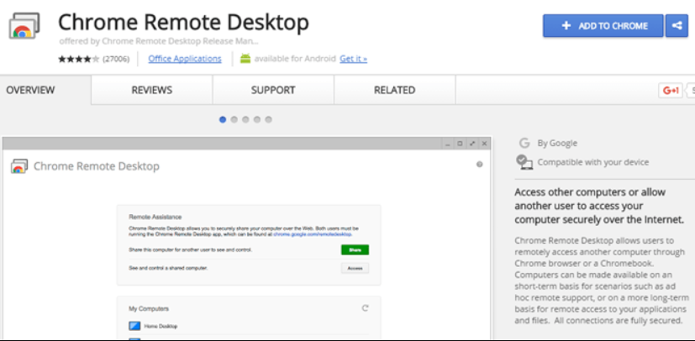Click the Access button in preview
The width and height of the screenshot is (695, 341).
pyautogui.click(x=355, y=268)
